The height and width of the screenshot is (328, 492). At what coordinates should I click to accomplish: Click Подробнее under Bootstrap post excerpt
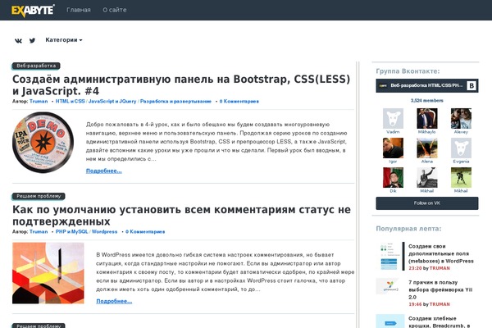104,171
